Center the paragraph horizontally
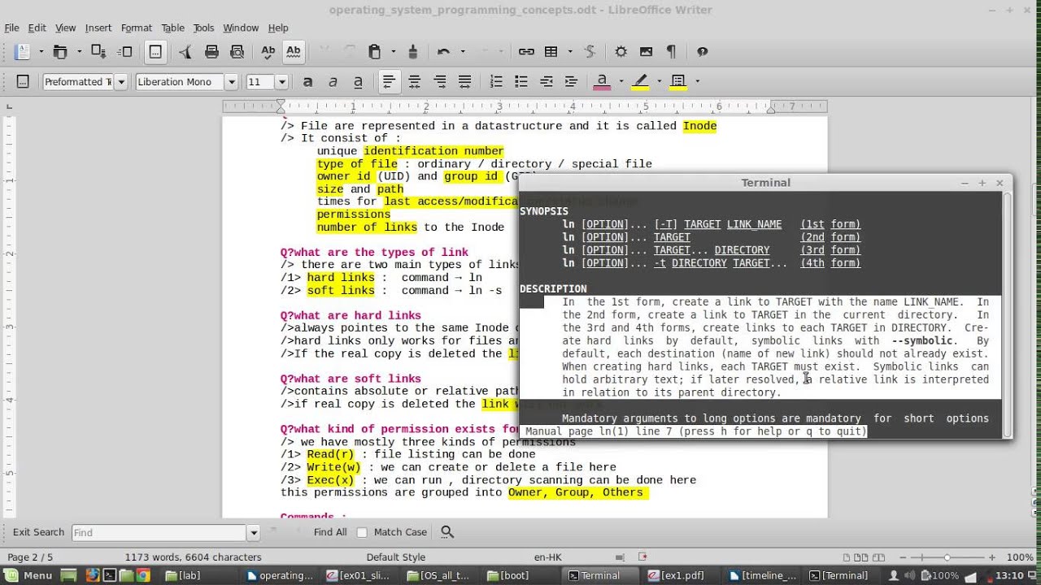The image size is (1041, 585). [x=415, y=82]
